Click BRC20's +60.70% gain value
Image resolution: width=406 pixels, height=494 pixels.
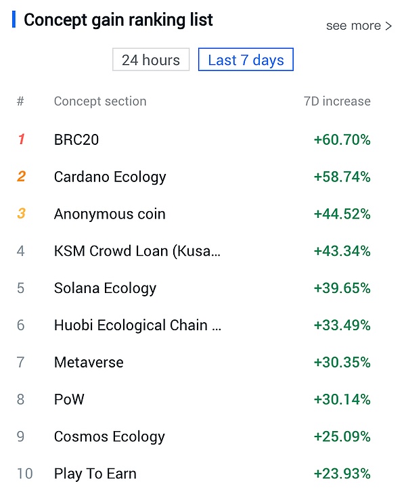342,140
